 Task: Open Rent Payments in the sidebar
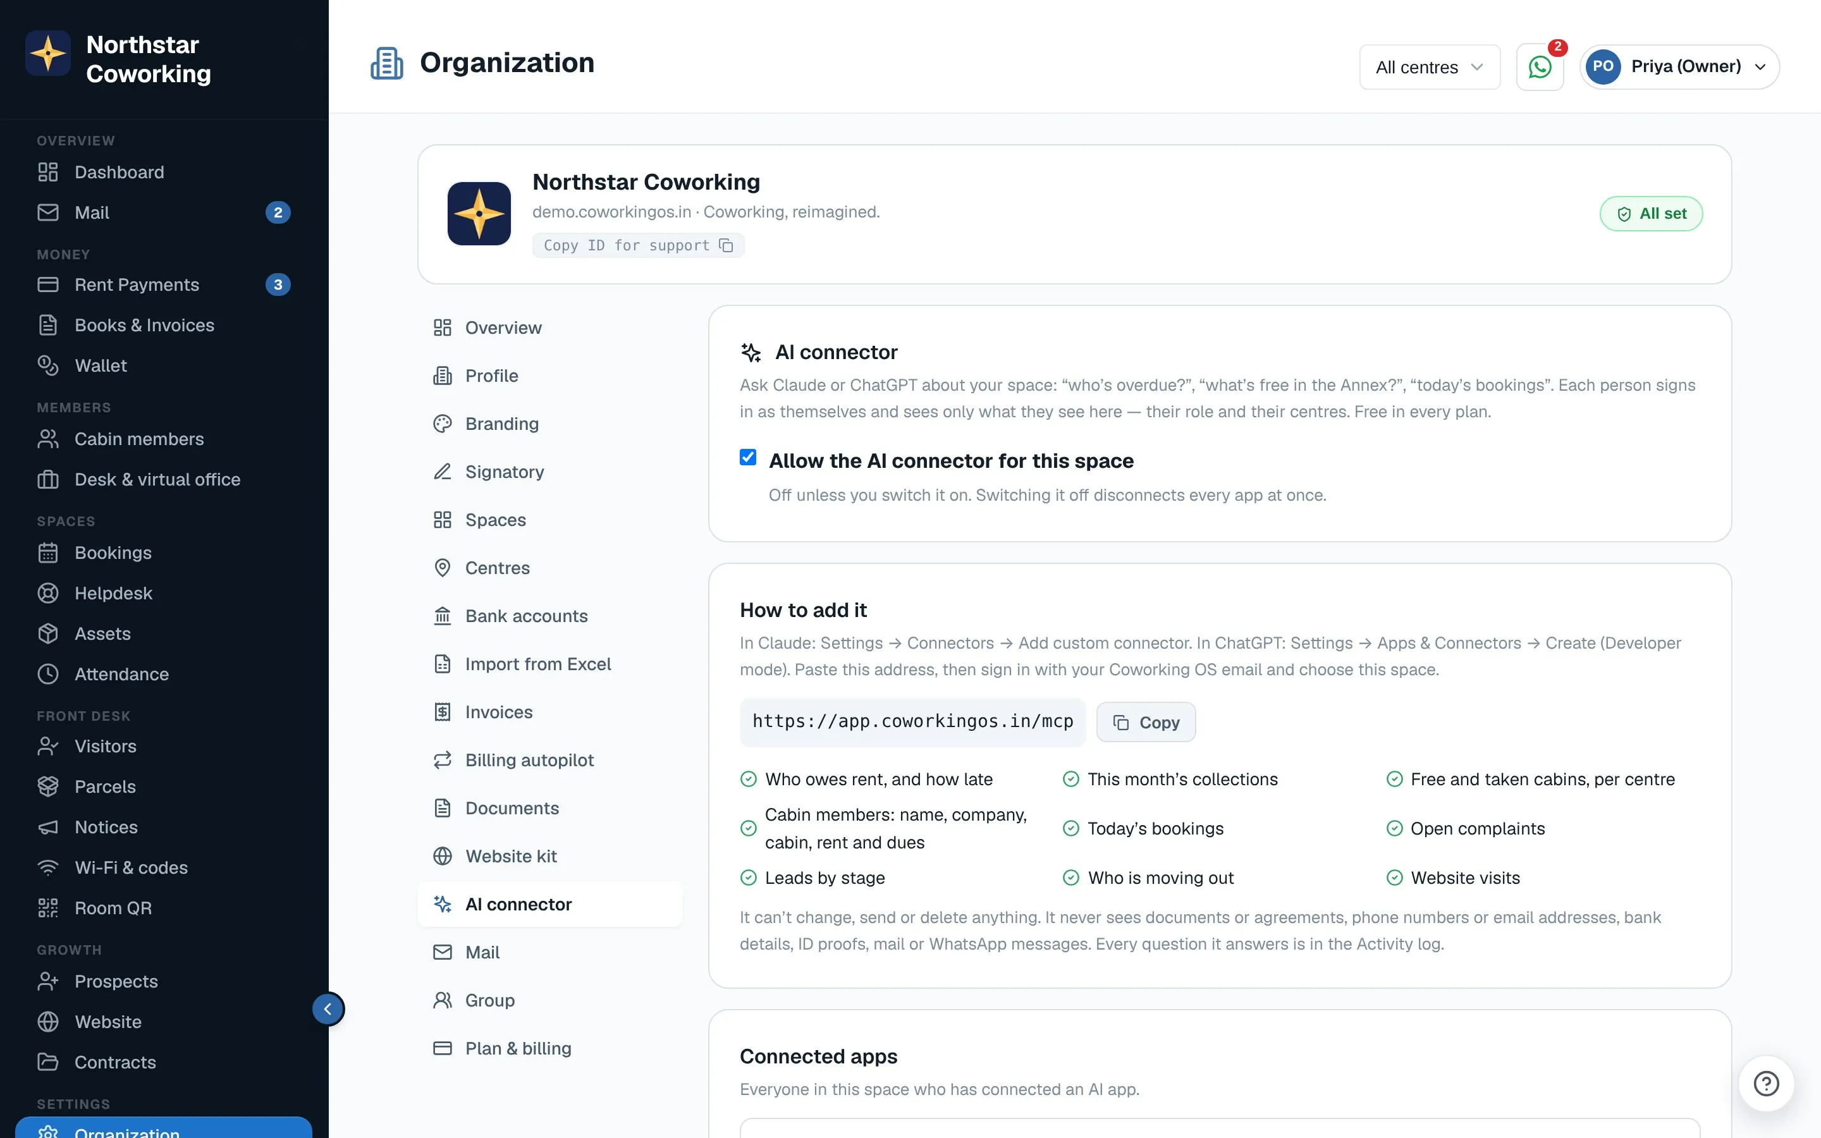coord(163,284)
